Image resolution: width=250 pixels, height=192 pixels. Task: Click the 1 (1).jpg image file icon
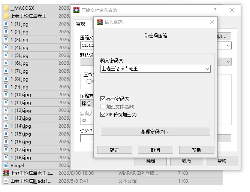click(x=6, y=24)
